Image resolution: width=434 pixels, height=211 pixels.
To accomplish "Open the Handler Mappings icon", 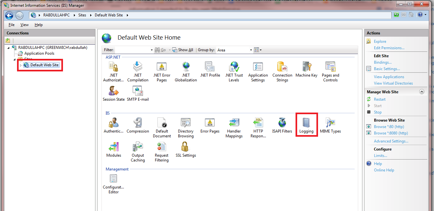I will point(234,128).
